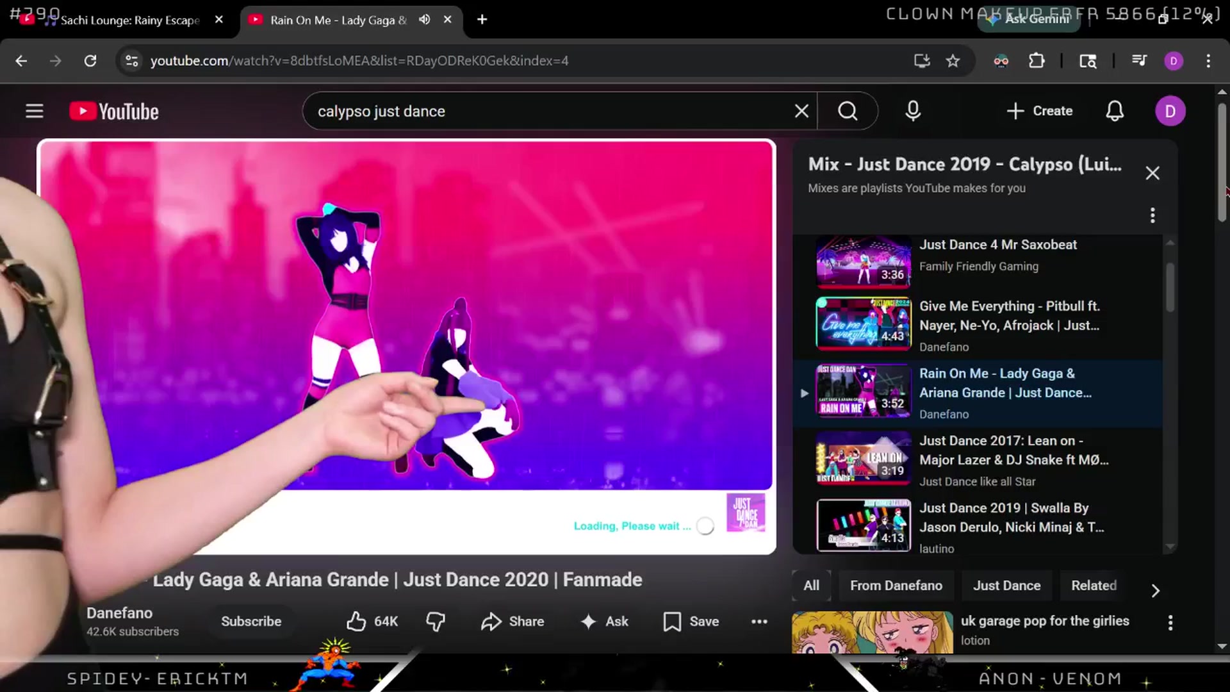This screenshot has width=1230, height=692.
Task: Switch to Sachi Lounge: Rainy Escape tab
Action: [122, 20]
